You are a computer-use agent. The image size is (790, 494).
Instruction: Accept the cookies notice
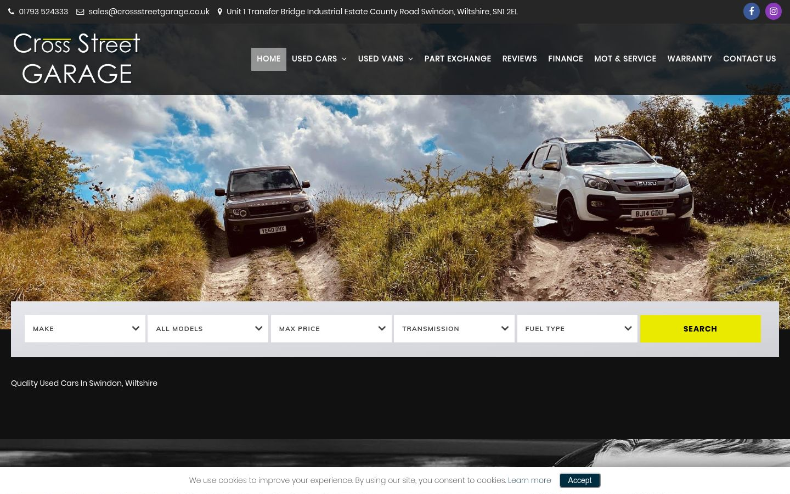click(580, 480)
